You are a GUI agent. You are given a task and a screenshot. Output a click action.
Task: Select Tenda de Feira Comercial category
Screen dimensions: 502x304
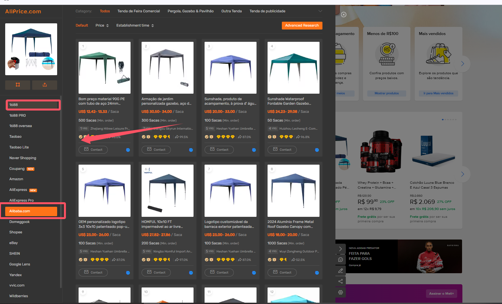[139, 11]
